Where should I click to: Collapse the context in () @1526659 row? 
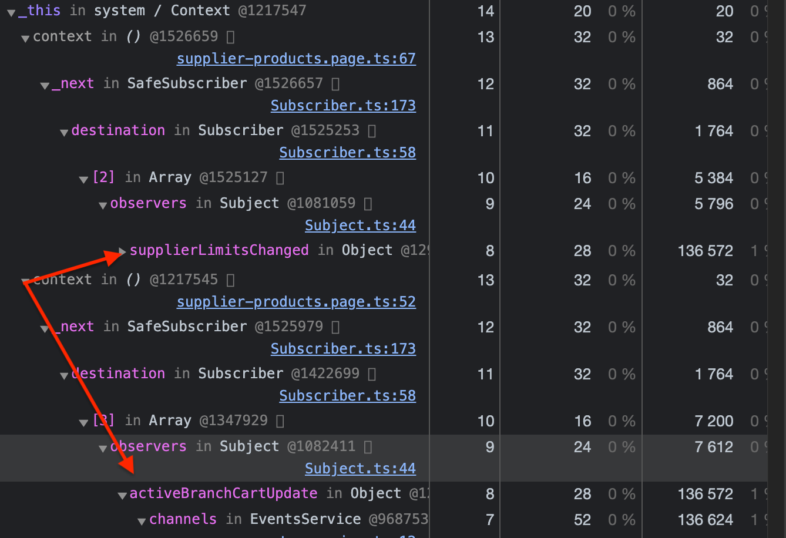click(x=25, y=39)
